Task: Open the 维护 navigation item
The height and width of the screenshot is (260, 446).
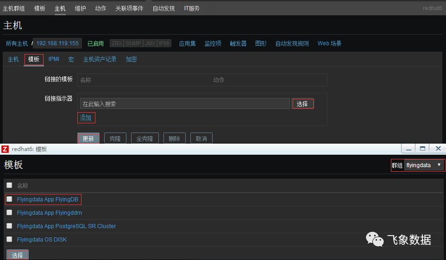Action: tap(80, 8)
